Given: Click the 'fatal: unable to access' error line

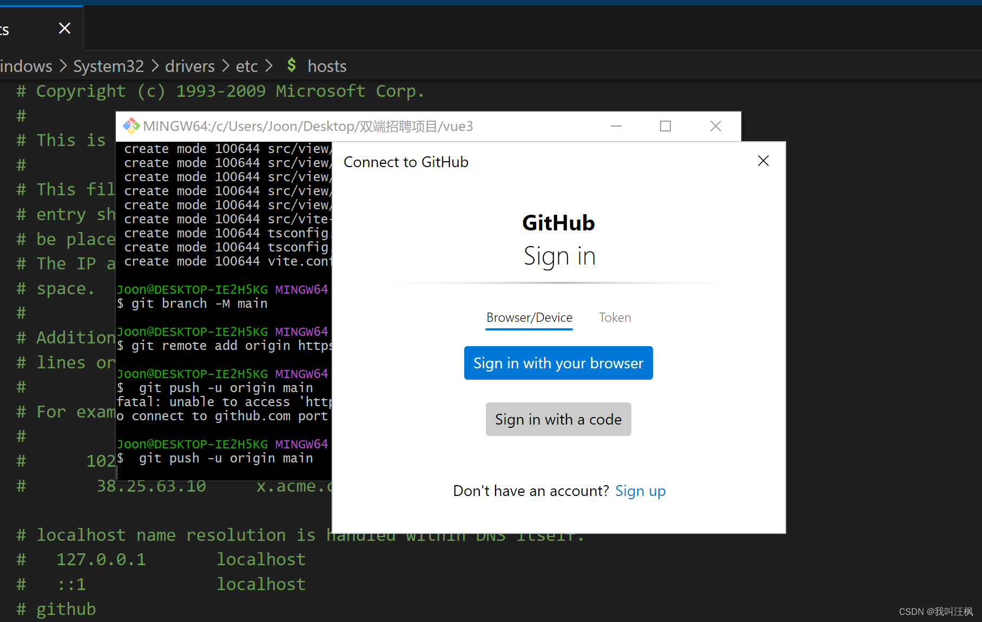Looking at the screenshot, I should pos(224,402).
